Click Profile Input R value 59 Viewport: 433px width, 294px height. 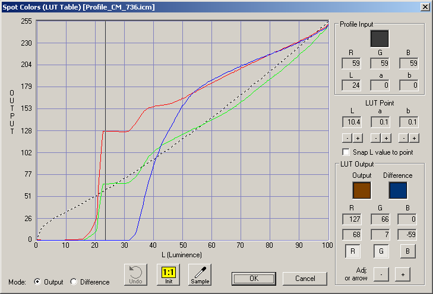(x=352, y=63)
